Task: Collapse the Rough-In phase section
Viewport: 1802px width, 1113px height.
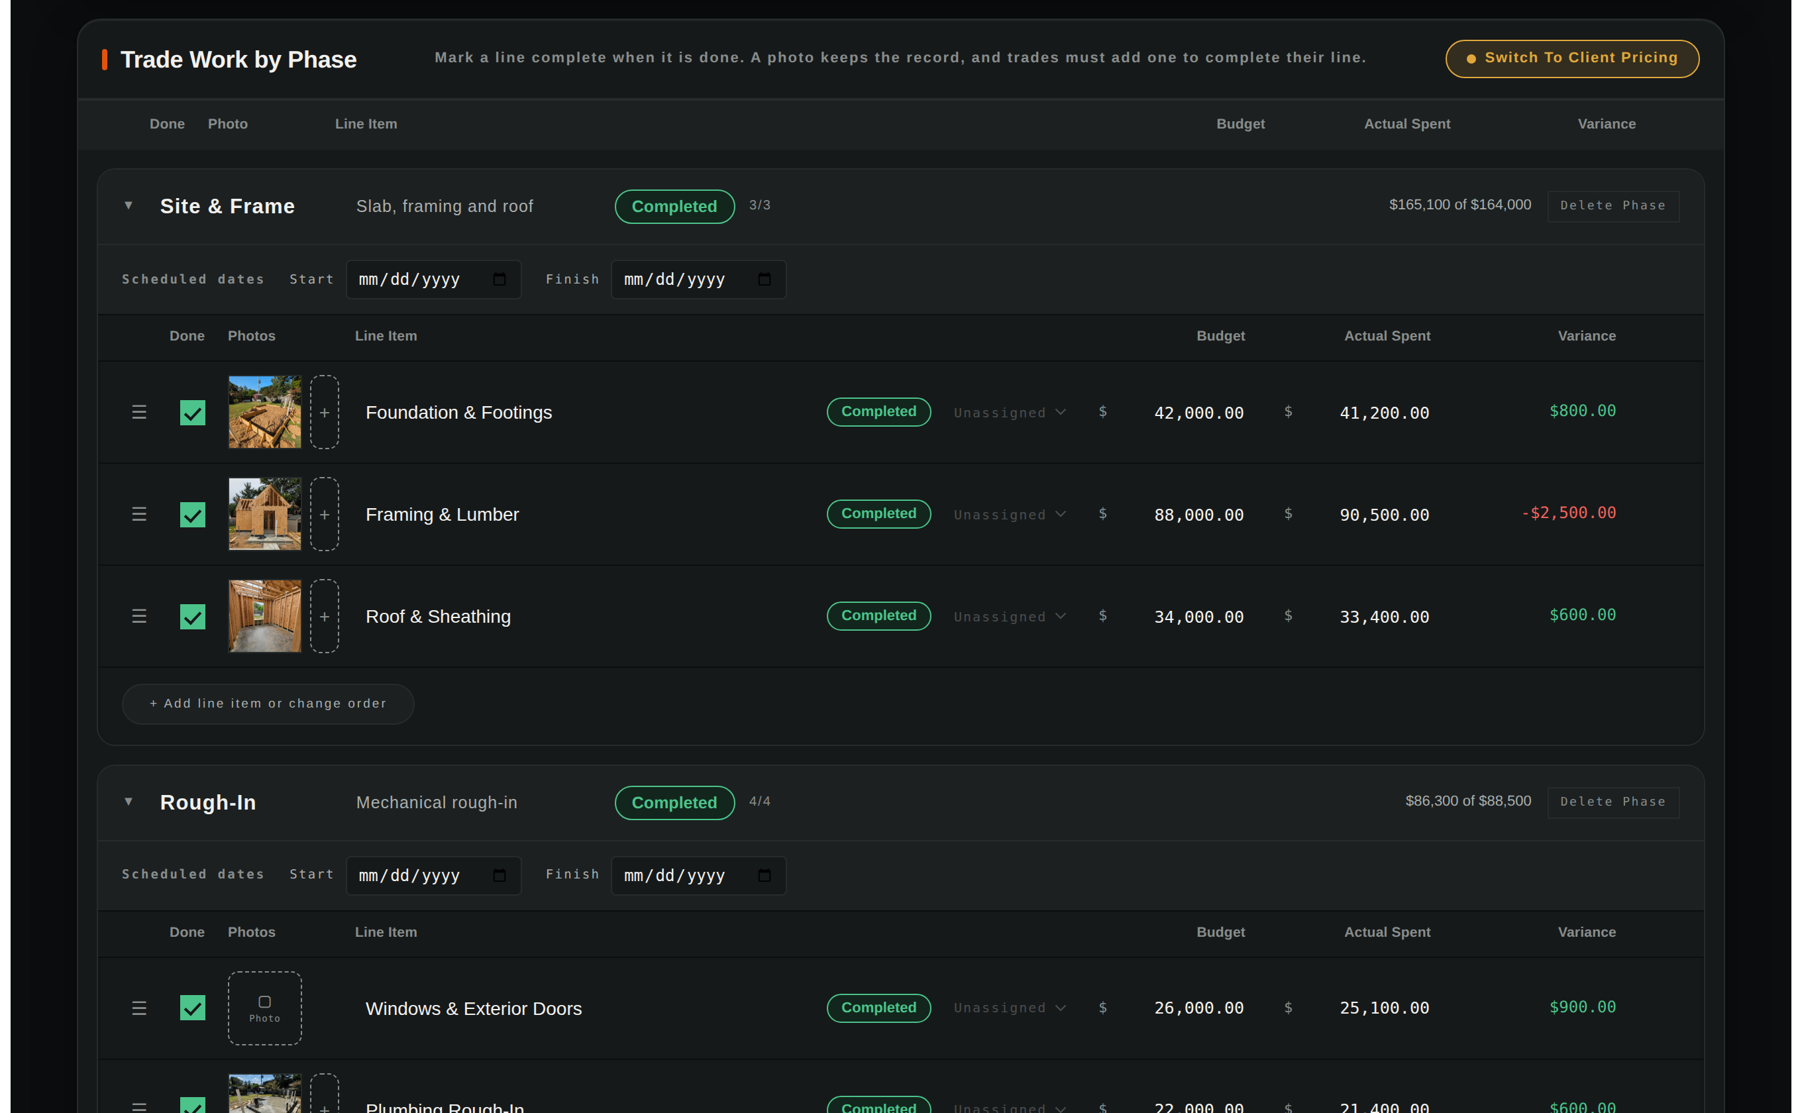Action: pyautogui.click(x=129, y=802)
